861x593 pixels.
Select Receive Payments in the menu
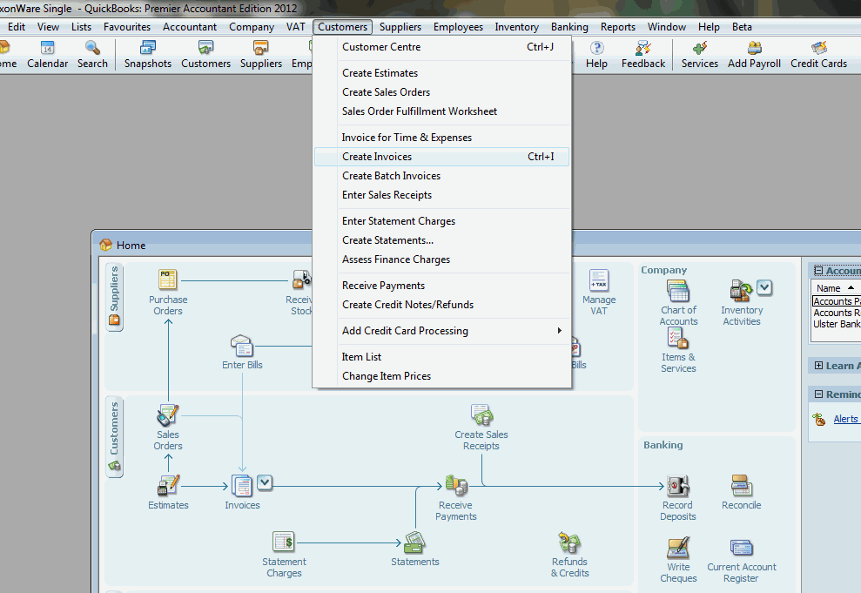pyautogui.click(x=442, y=286)
